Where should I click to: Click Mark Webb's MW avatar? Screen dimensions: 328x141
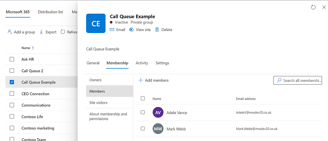pos(158,129)
